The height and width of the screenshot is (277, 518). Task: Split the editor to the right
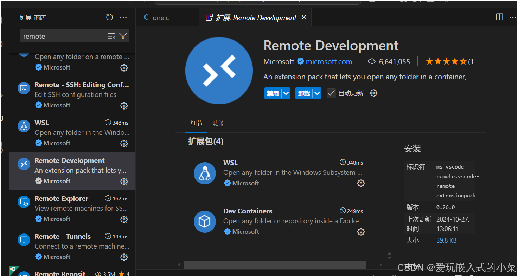point(499,17)
